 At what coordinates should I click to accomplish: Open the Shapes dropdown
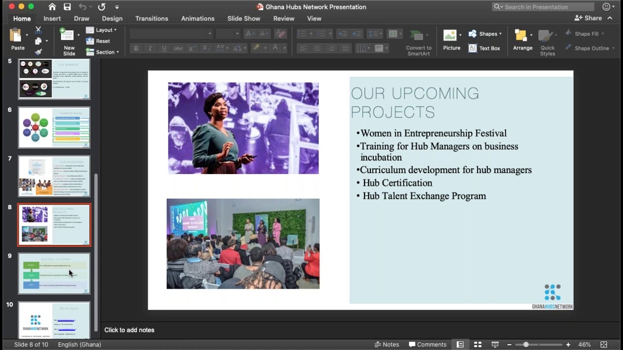pos(485,34)
